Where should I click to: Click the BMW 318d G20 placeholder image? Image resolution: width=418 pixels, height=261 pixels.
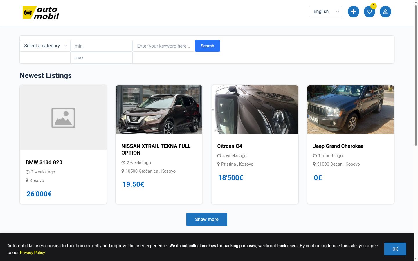tap(63, 118)
